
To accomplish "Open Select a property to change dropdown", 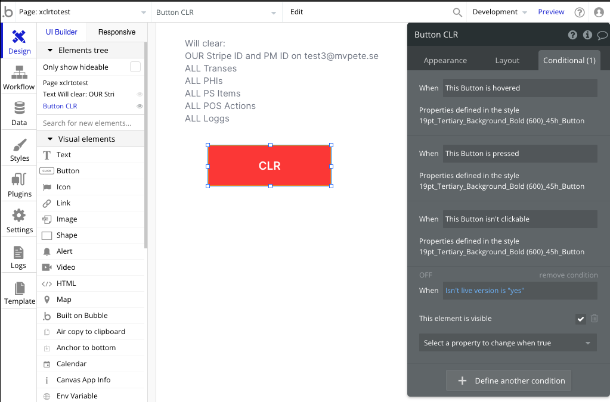I will 507,343.
